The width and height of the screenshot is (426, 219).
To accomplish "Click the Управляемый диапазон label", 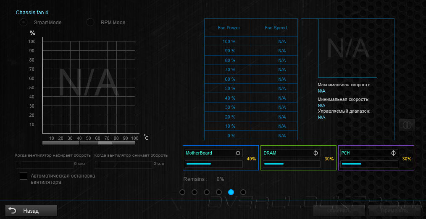I will [x=344, y=111].
